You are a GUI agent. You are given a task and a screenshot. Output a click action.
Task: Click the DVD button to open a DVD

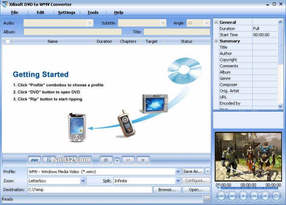click(x=35, y=160)
